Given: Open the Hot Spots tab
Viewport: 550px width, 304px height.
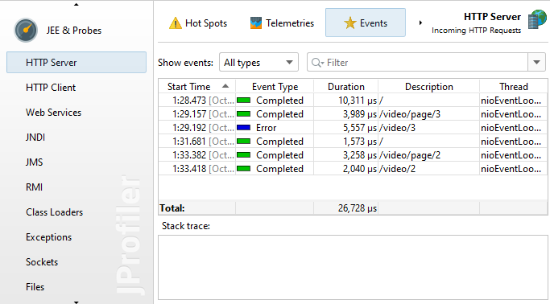Looking at the screenshot, I should click(198, 23).
